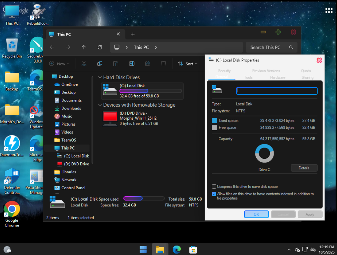Open the New dropdown menu
Viewport: 337px width, 255px height.
60,64
